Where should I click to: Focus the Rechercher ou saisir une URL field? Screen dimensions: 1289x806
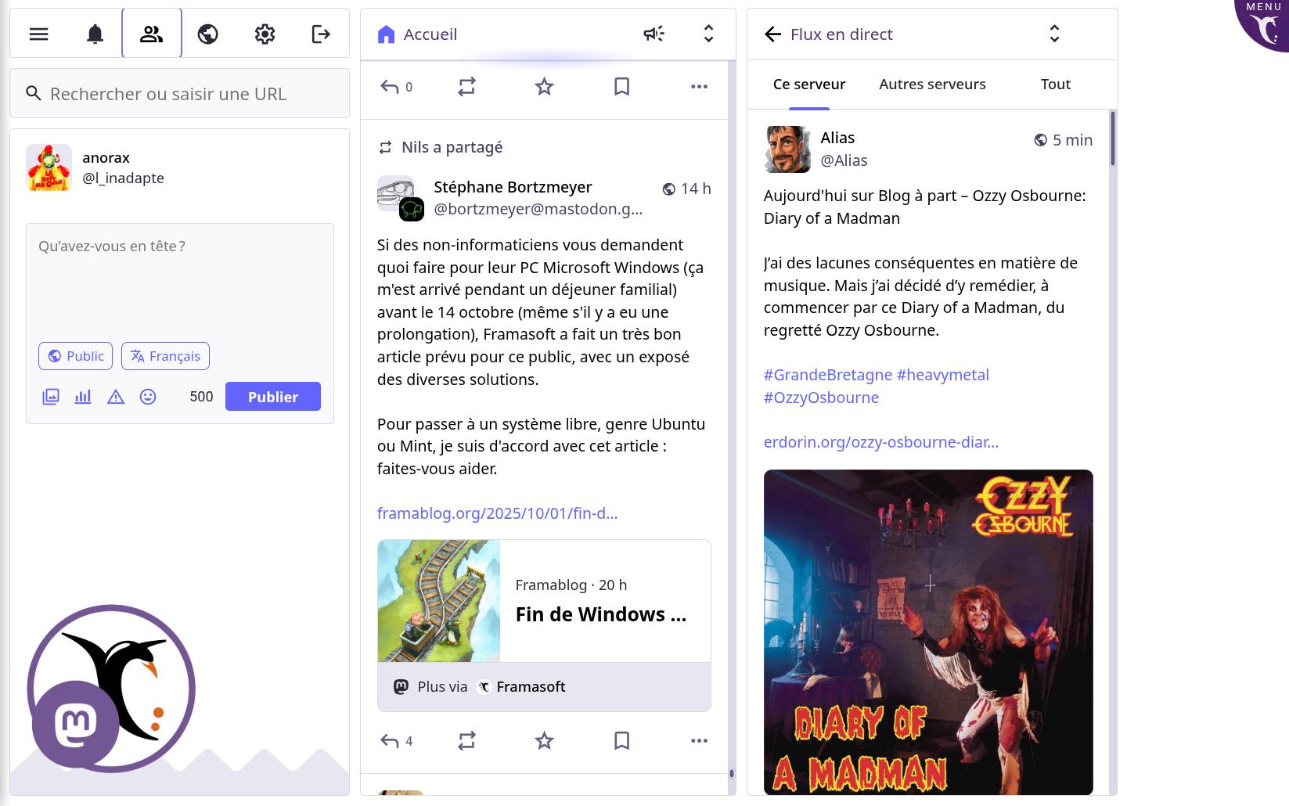click(180, 94)
